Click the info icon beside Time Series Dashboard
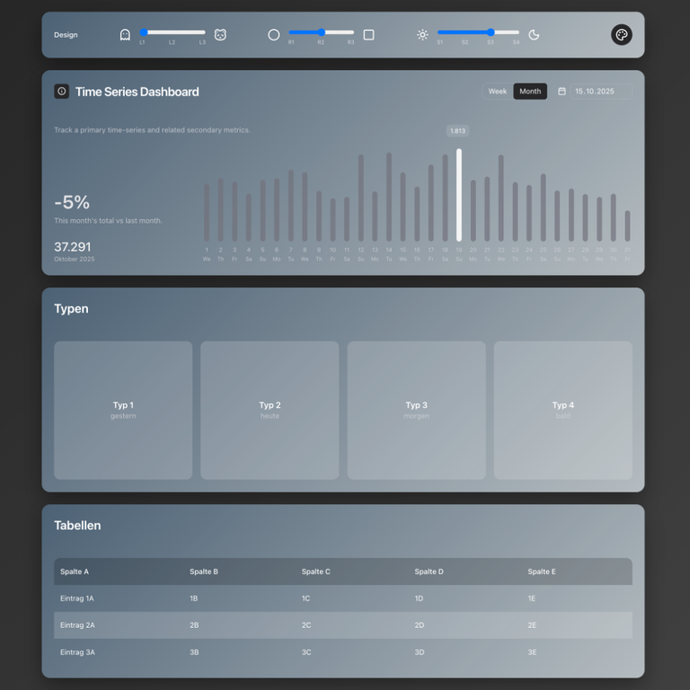The height and width of the screenshot is (690, 690). tap(61, 92)
